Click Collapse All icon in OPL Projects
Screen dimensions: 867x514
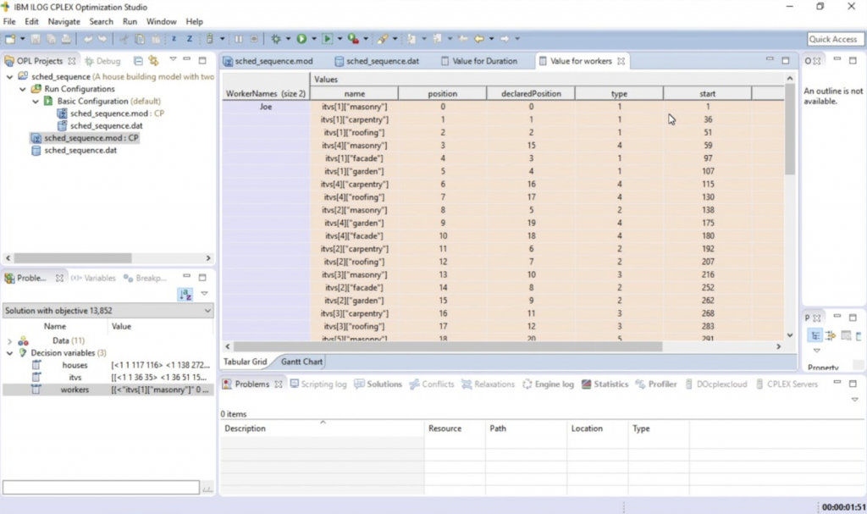pos(138,61)
